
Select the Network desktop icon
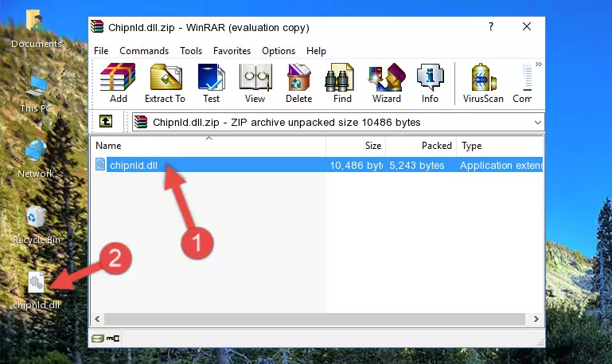coord(36,159)
